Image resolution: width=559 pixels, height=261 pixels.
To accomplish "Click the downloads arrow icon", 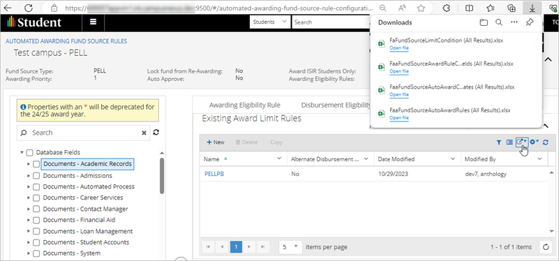I will [532, 8].
